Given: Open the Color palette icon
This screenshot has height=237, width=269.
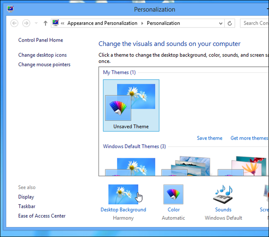Looking at the screenshot, I should pyautogui.click(x=173, y=194).
